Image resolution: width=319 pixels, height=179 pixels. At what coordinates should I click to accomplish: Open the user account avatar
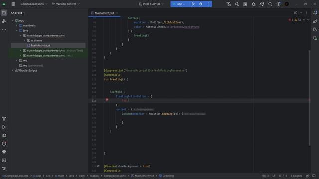[x=287, y=4]
